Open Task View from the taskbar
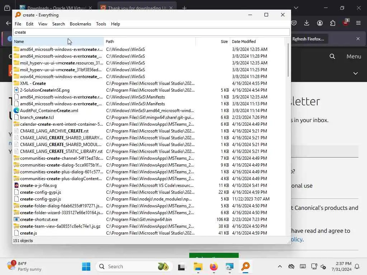This screenshot has width=367, height=275. pos(181,266)
